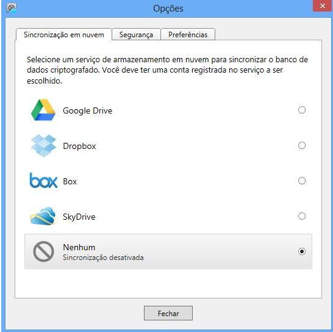Click the Fechar button
This screenshot has width=333, height=332.
[168, 313]
